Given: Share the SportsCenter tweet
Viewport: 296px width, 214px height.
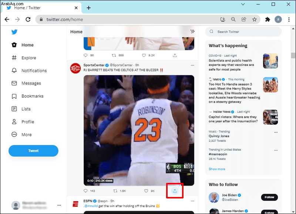Looking at the screenshot, I should pos(175,191).
